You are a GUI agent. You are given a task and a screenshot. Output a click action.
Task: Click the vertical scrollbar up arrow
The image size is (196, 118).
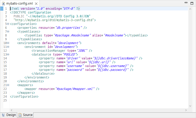click(x=190, y=9)
